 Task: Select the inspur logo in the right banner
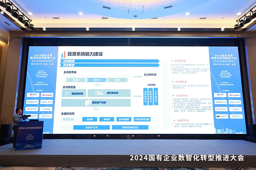(220, 102)
